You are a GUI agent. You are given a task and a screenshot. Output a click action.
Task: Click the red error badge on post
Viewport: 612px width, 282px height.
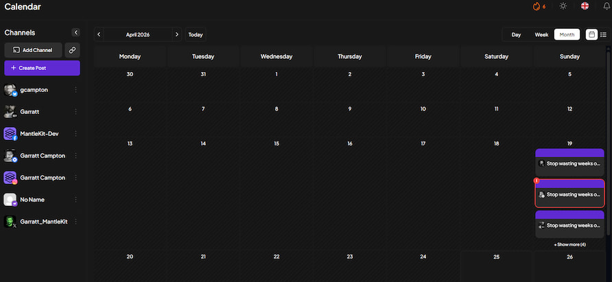click(x=537, y=180)
